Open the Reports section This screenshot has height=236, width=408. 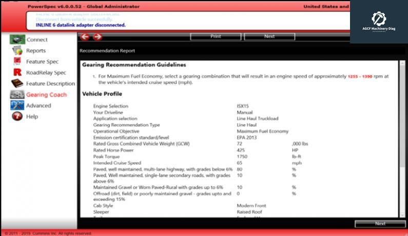point(36,51)
